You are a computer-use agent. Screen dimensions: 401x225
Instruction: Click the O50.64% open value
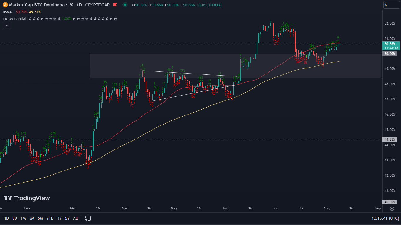point(140,5)
